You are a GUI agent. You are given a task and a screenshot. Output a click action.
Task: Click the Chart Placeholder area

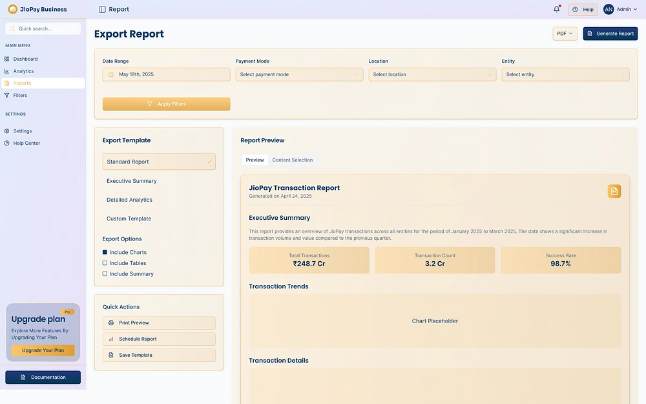click(x=435, y=321)
